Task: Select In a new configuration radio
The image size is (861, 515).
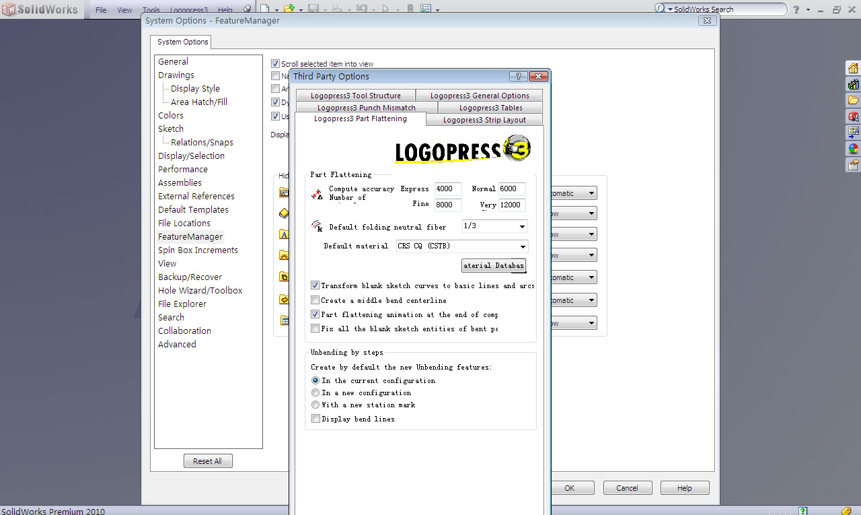Action: coord(315,392)
